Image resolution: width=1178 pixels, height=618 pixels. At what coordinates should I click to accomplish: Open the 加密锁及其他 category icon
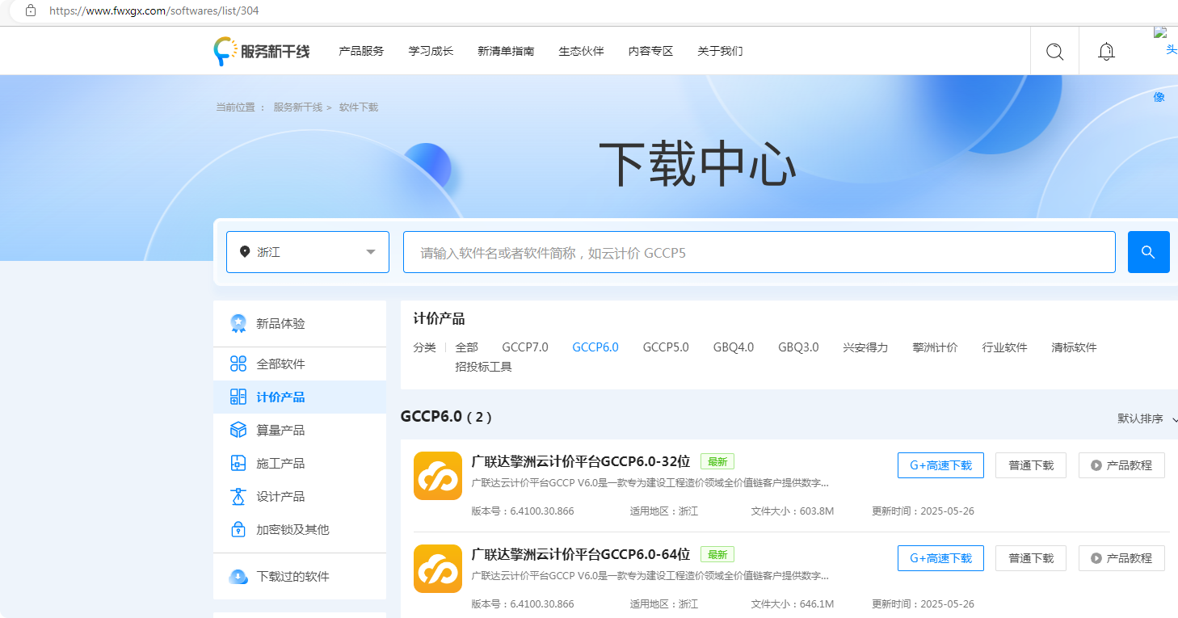click(x=238, y=528)
